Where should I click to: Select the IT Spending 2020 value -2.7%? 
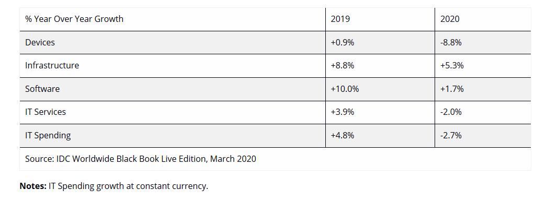click(451, 135)
